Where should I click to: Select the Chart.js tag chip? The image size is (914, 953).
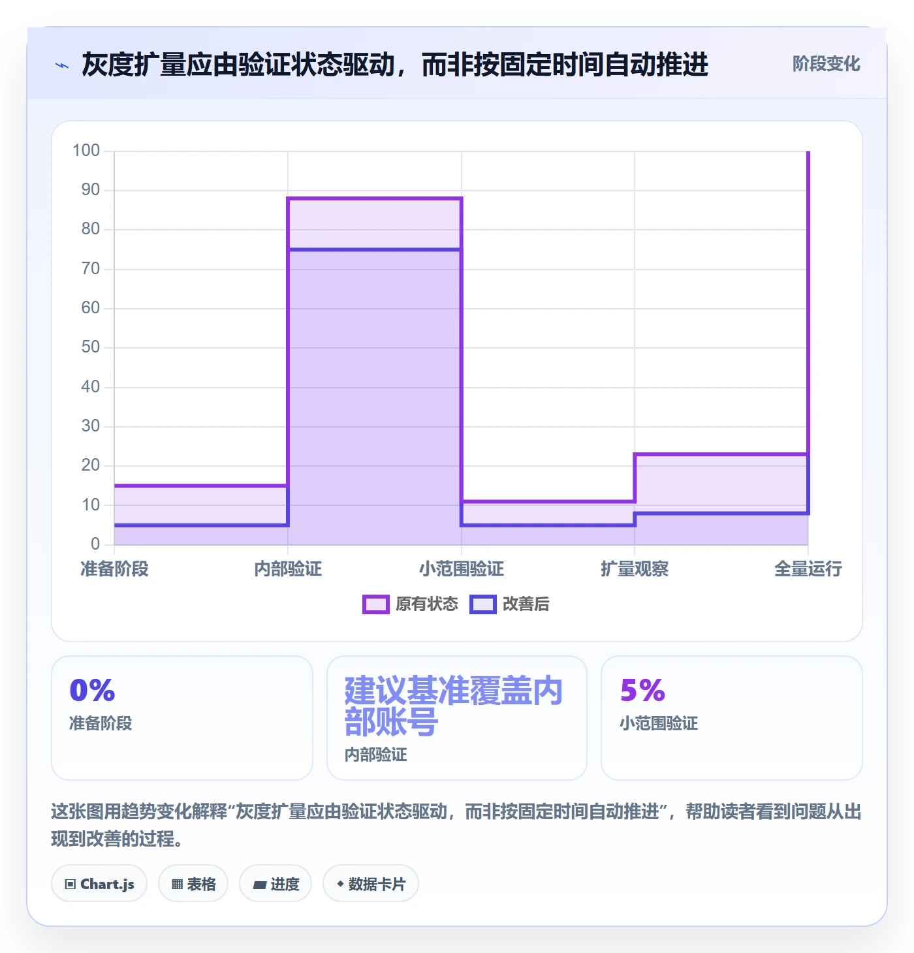(x=99, y=884)
